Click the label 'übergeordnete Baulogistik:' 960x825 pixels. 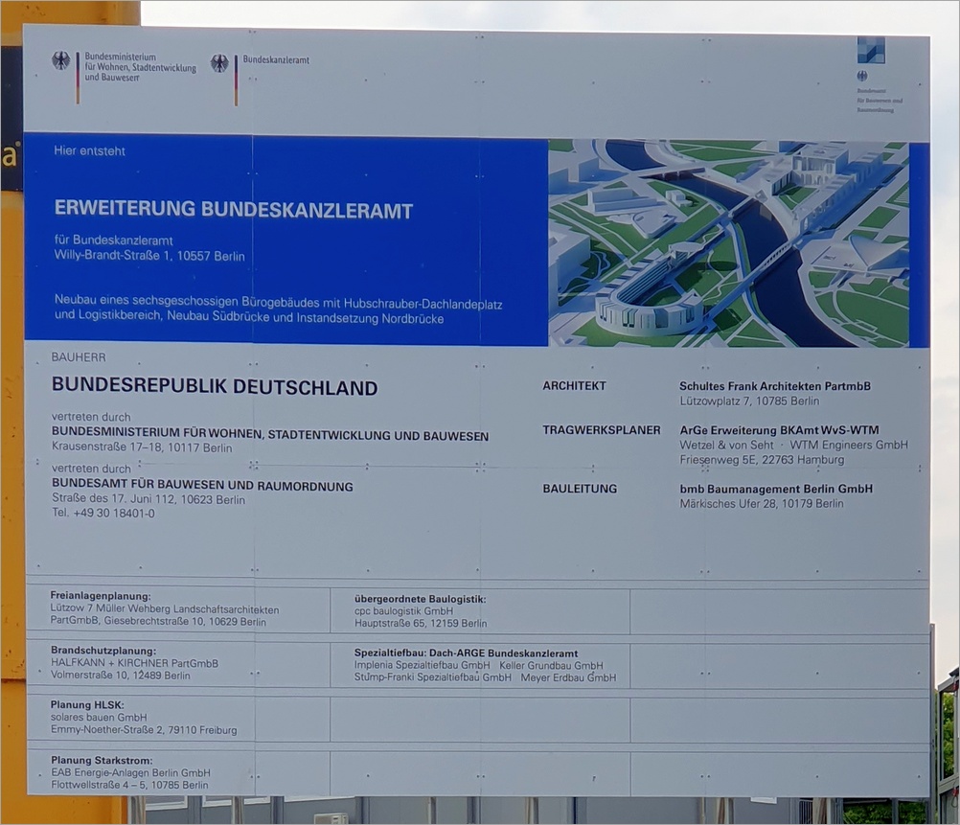click(420, 599)
